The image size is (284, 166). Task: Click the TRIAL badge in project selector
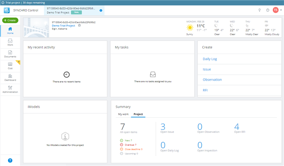coord(76,12)
